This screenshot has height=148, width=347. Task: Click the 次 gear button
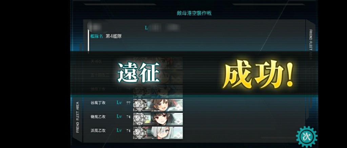307,137
